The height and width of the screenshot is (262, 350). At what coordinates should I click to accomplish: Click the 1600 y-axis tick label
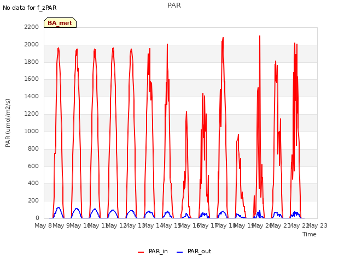32,79
